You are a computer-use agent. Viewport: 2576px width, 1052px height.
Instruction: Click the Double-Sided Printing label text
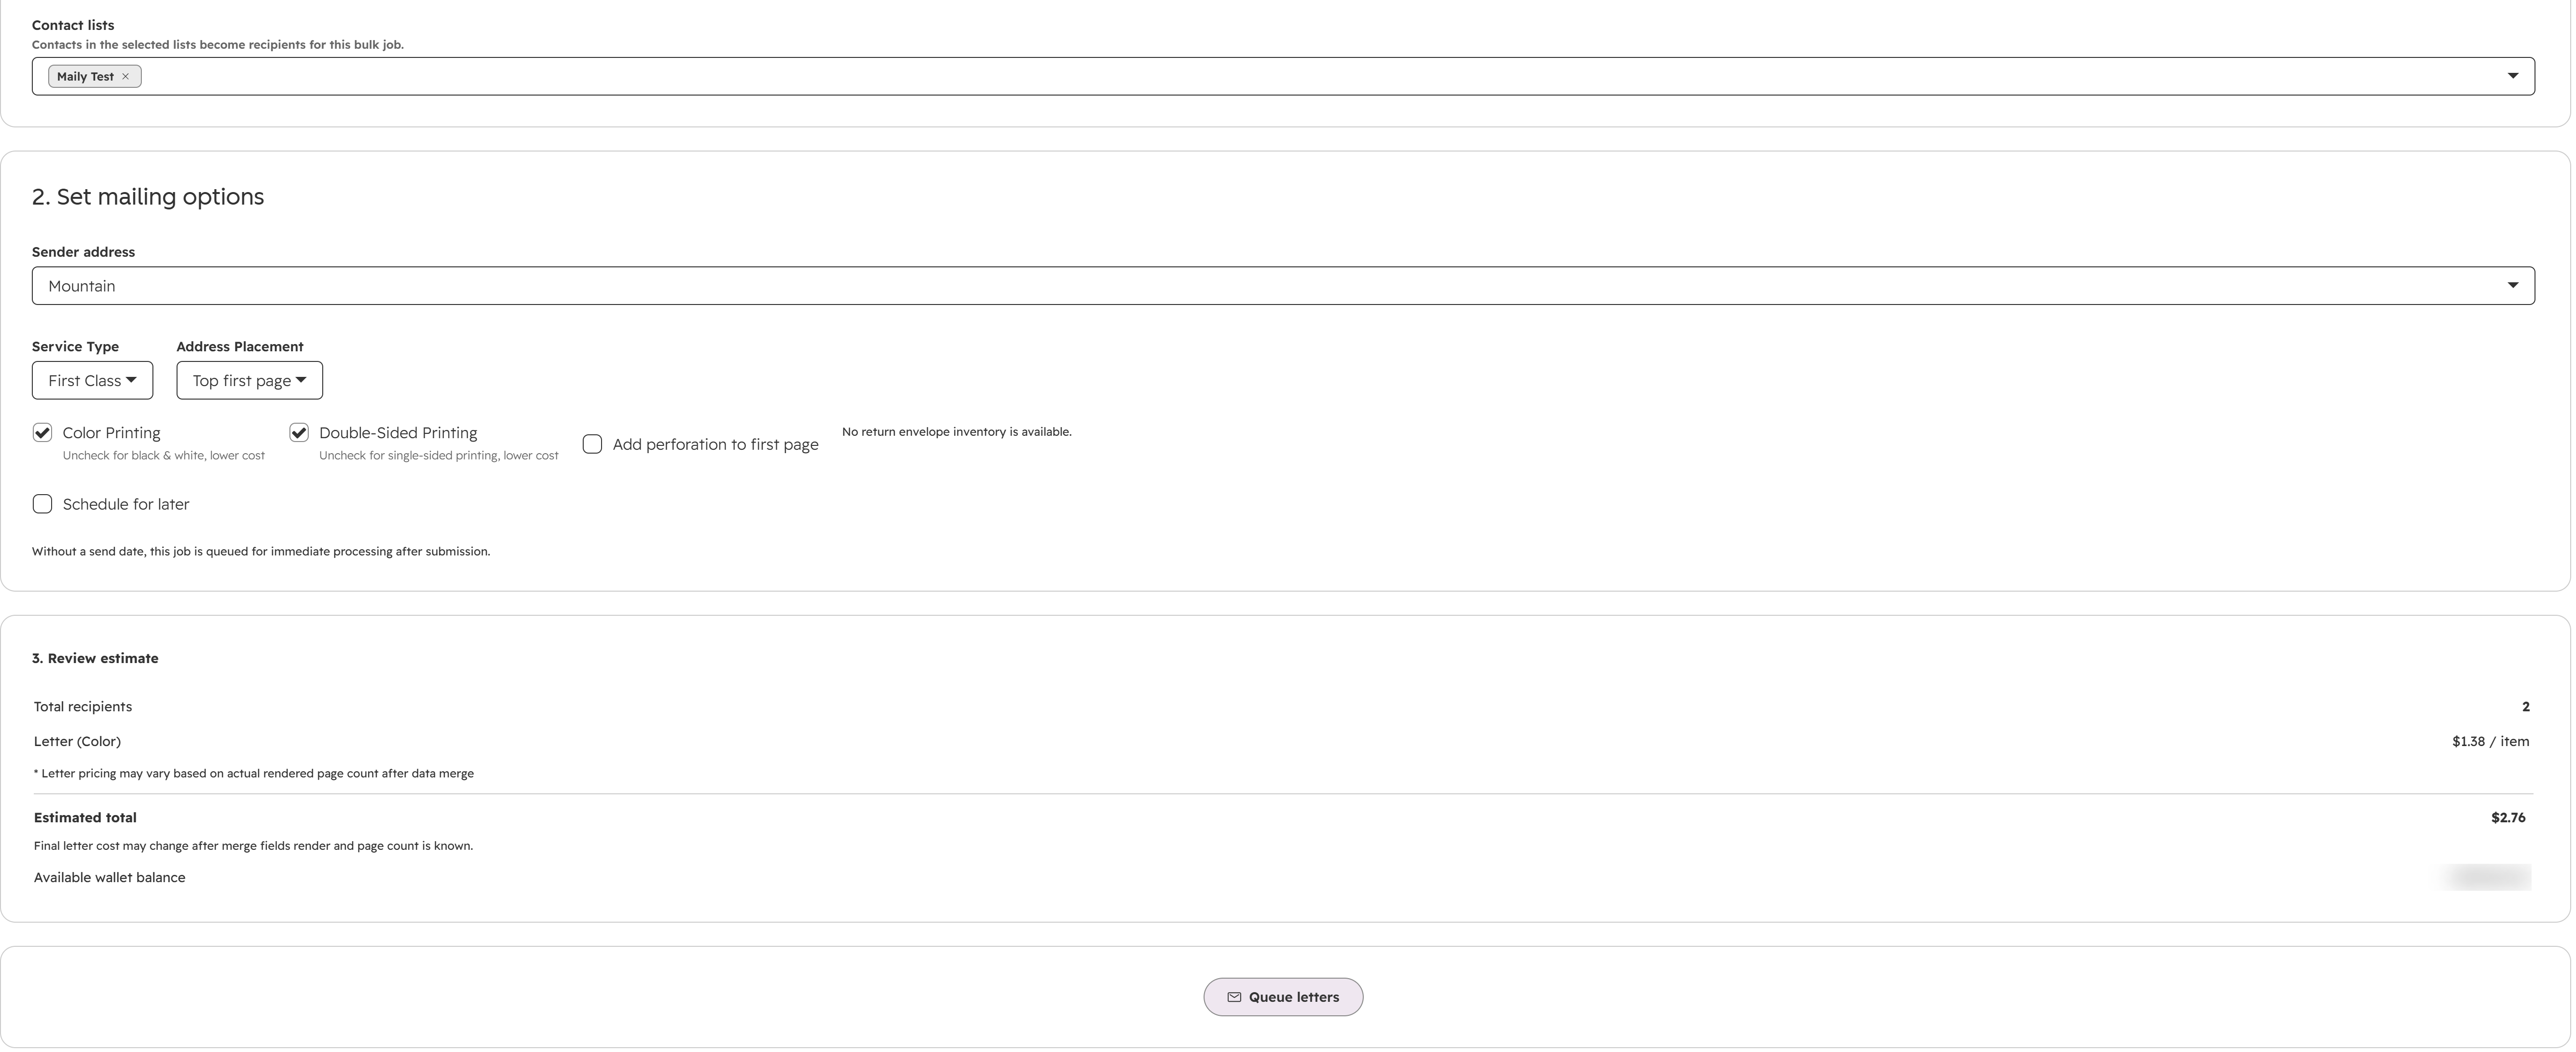(x=398, y=433)
